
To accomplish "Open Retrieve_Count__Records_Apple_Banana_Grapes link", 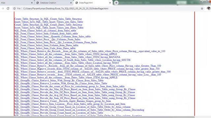I will (62, 101).
